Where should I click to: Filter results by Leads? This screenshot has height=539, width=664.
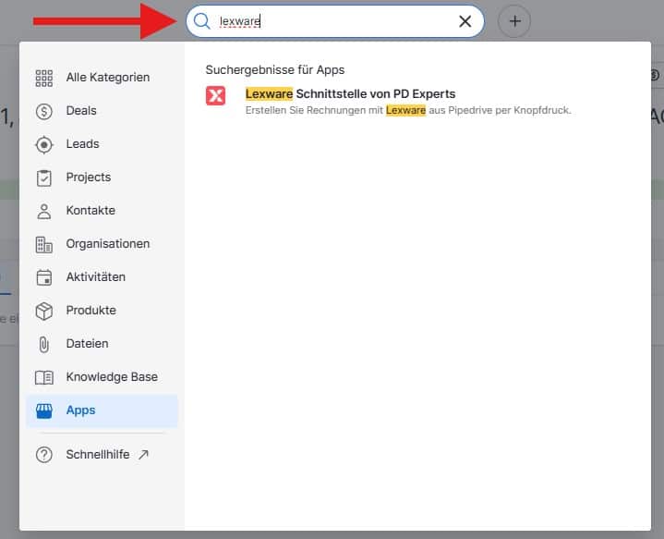(102, 144)
